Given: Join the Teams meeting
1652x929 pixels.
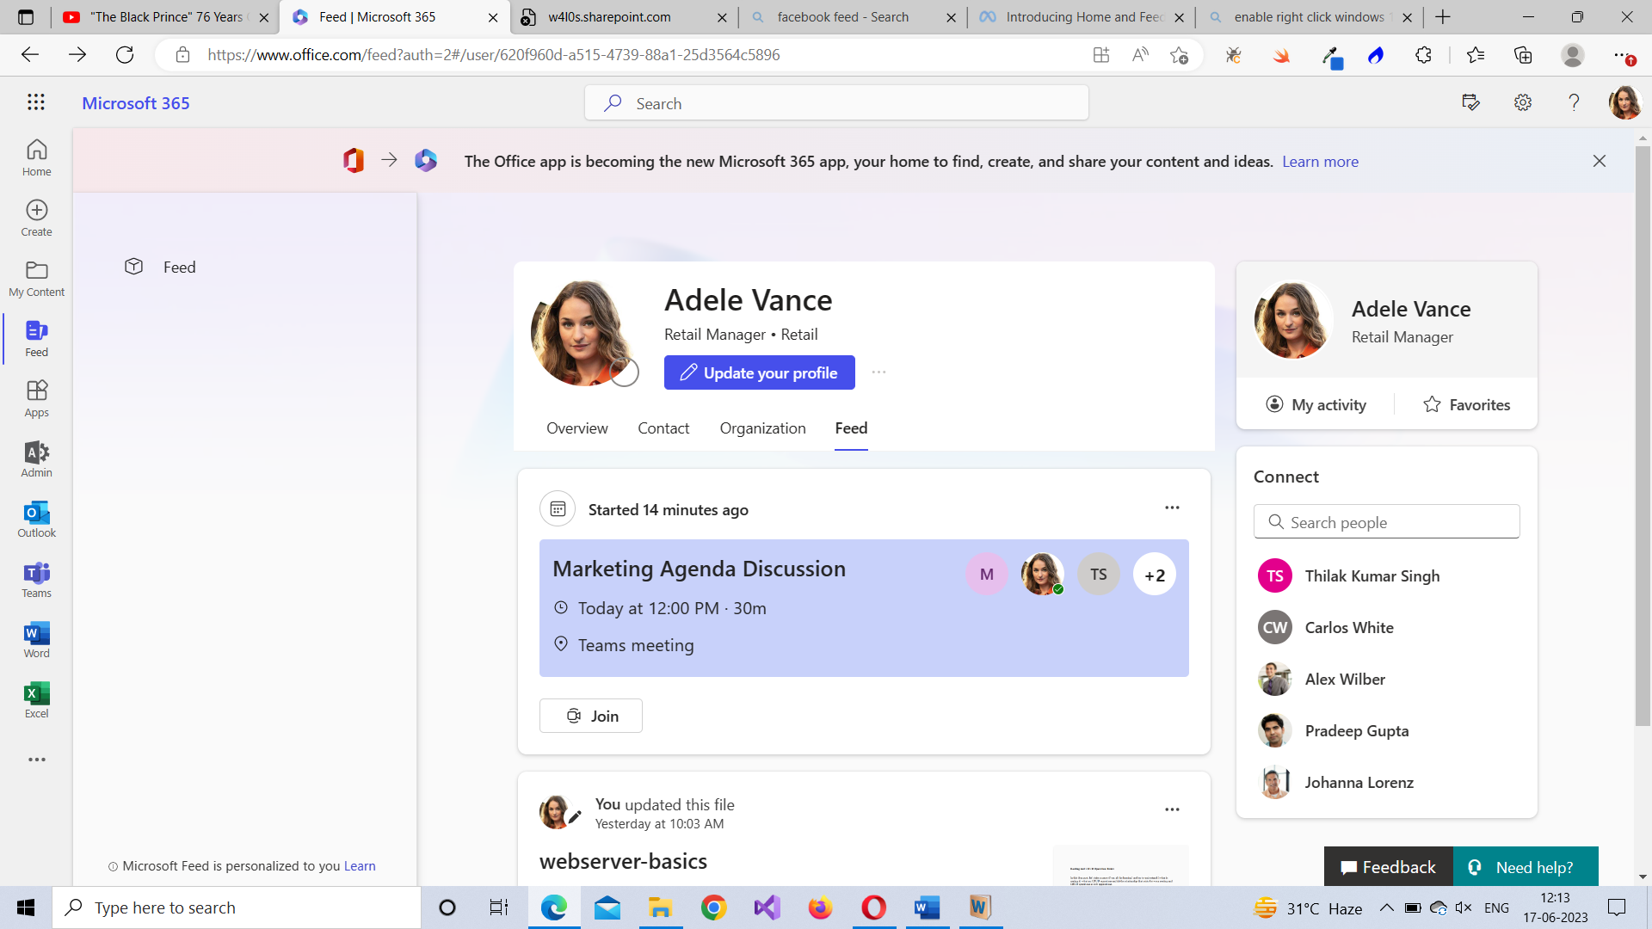Looking at the screenshot, I should click(591, 716).
